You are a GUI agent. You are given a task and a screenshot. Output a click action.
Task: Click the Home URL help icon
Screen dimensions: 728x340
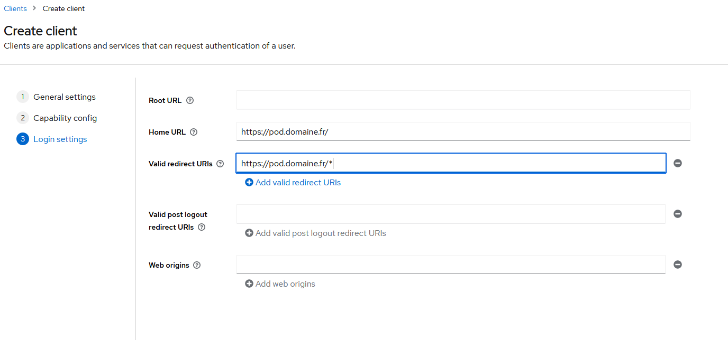(x=194, y=132)
